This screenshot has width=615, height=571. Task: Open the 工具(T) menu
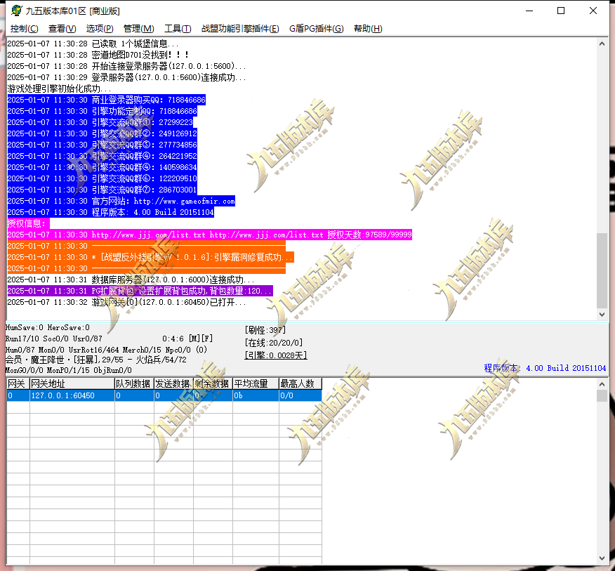click(x=178, y=29)
